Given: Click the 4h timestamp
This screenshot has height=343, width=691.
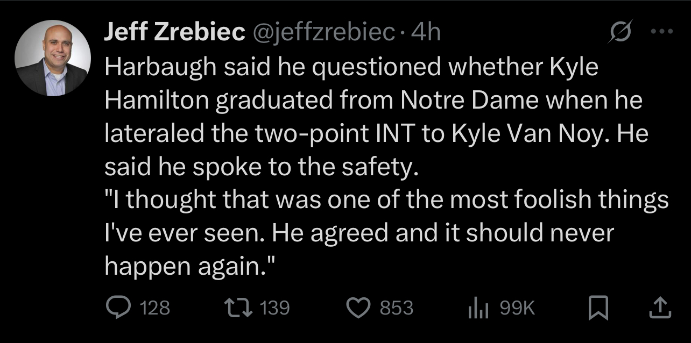Looking at the screenshot, I should (425, 33).
